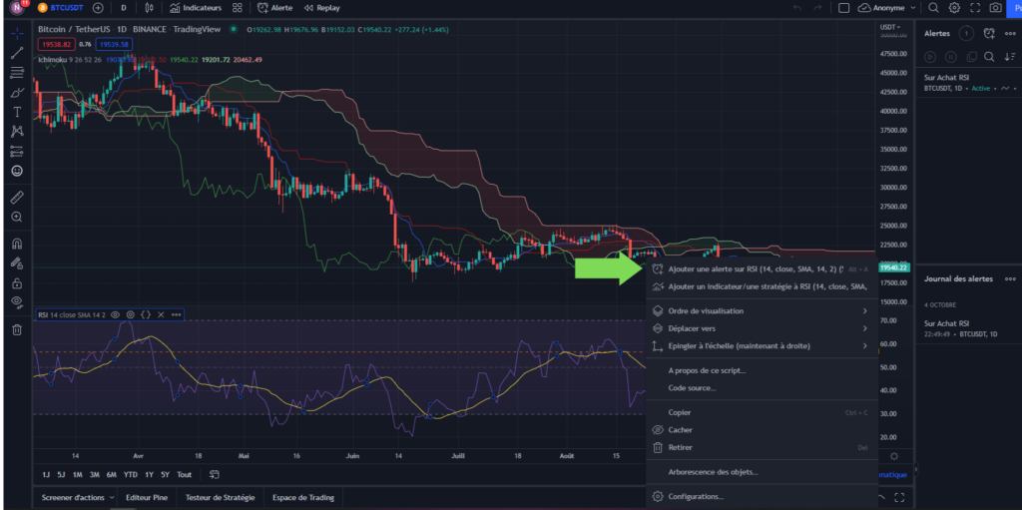Toggle magnet mode
Viewport: 1022px width, 510px height.
(x=17, y=244)
